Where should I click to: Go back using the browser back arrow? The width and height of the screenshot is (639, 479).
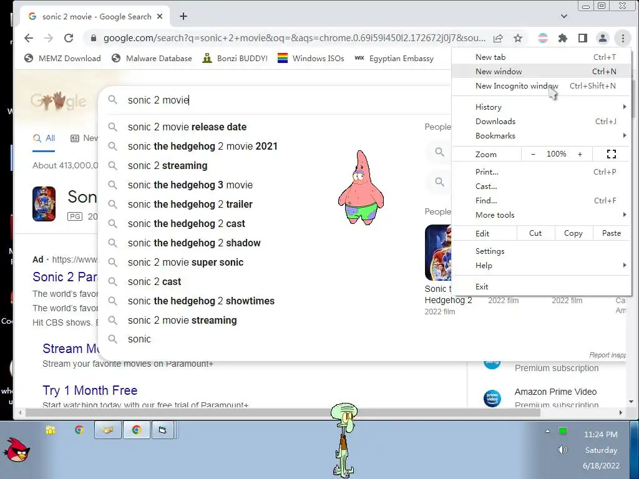[29, 38]
